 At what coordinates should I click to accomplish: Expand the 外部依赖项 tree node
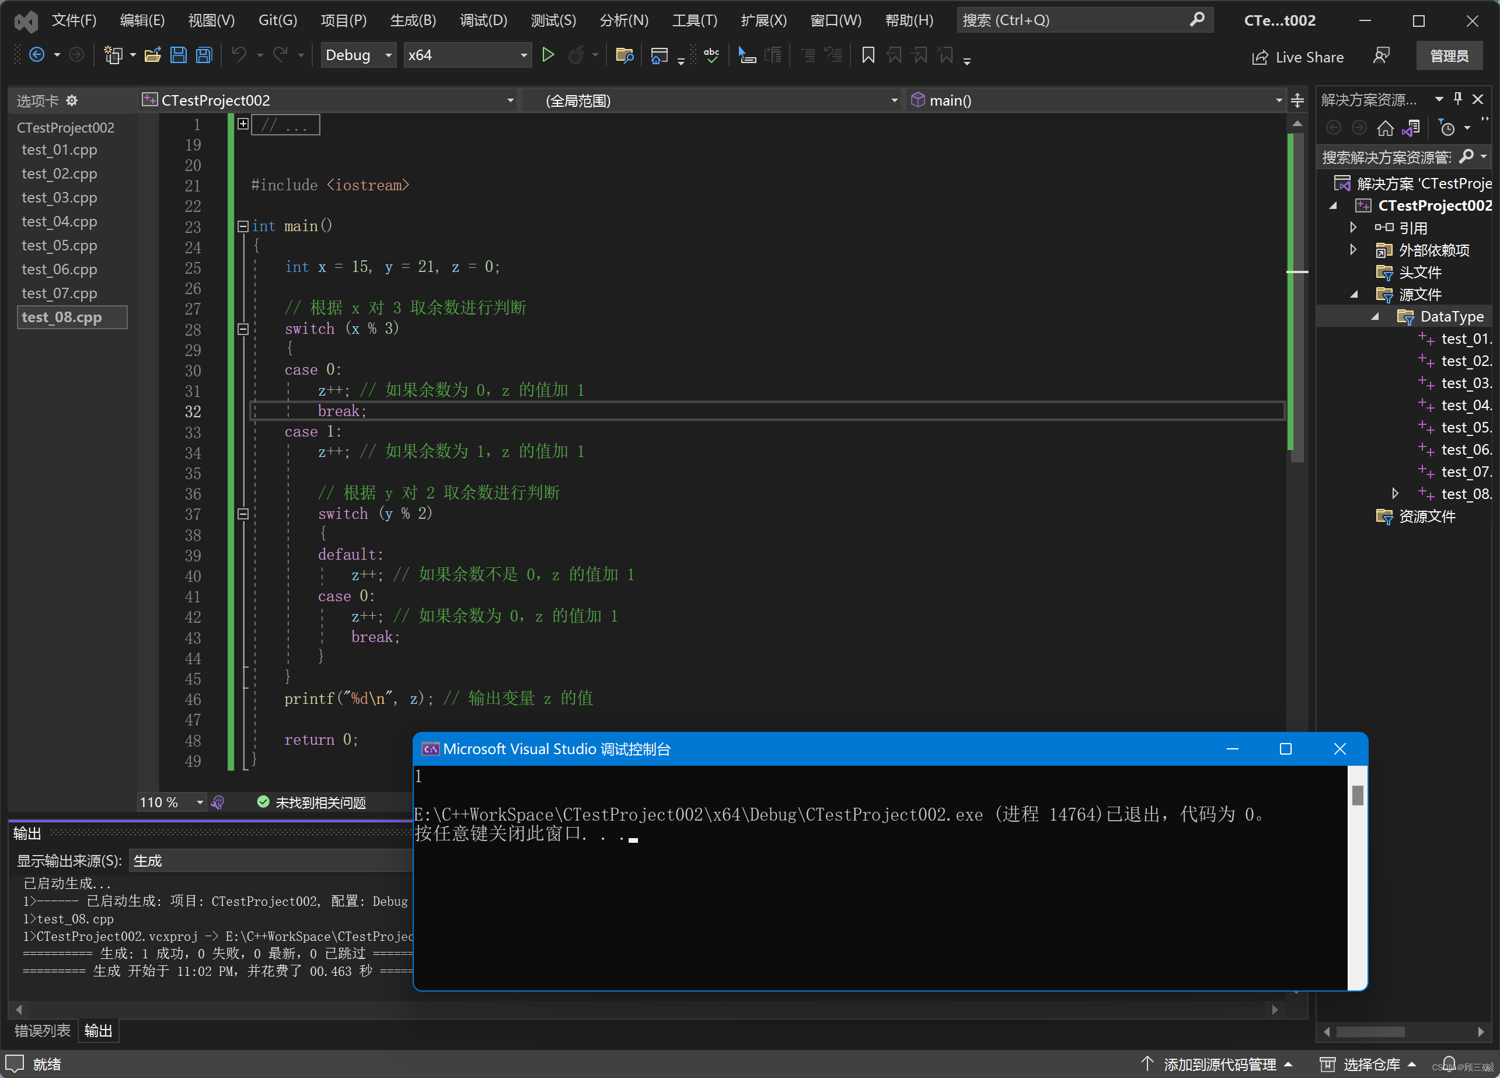1353,250
